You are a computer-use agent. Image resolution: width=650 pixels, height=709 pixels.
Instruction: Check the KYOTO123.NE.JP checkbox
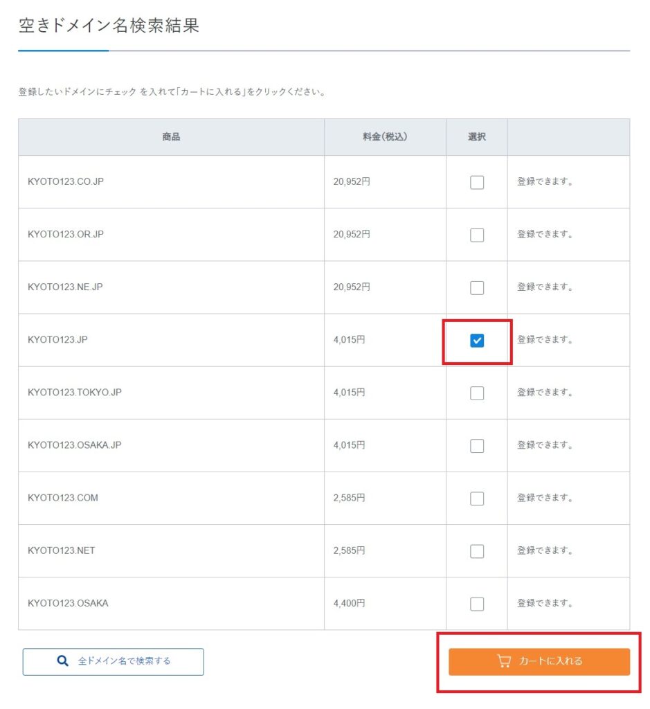[476, 287]
